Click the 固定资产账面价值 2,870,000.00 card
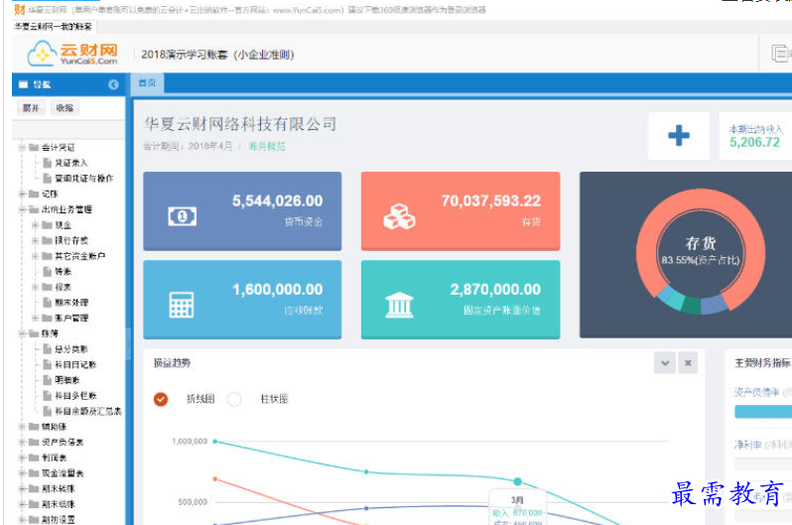Screen dimensions: 792x525 (x=461, y=300)
